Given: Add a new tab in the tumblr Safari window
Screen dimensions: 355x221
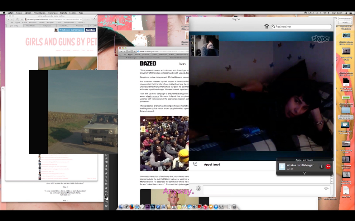Looking at the screenshot, I should [91, 26].
